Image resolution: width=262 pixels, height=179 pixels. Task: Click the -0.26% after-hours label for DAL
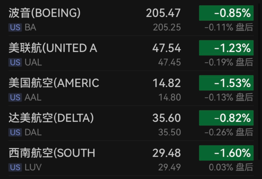(x=218, y=132)
